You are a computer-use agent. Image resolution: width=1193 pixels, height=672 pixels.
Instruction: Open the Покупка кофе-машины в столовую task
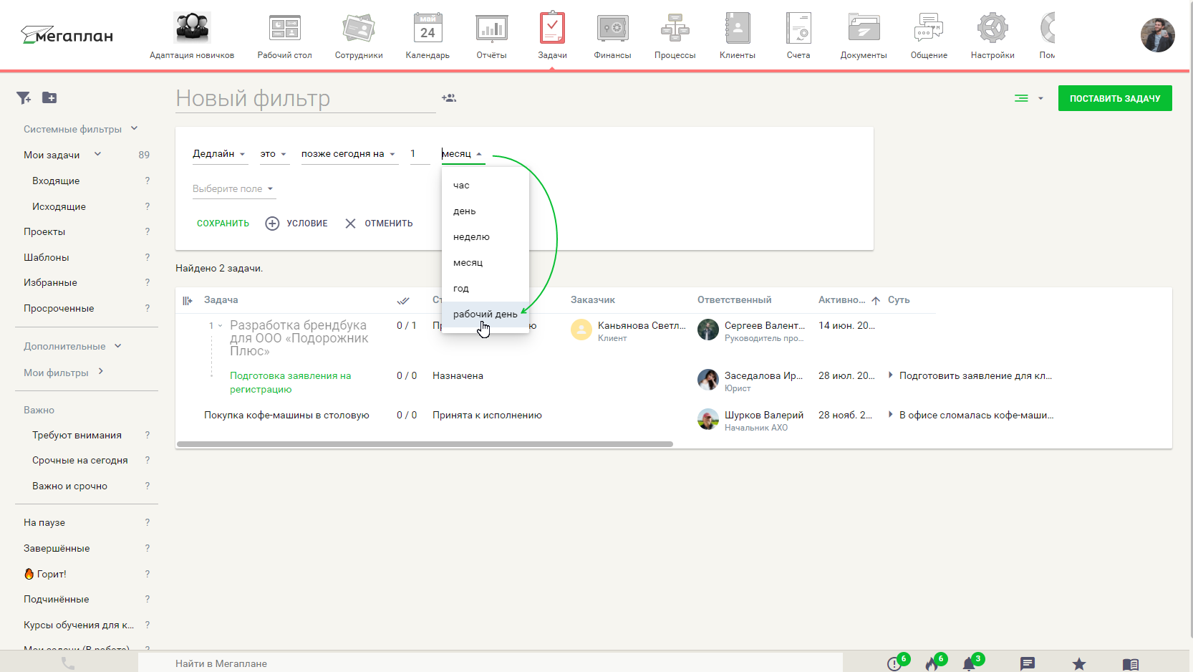click(286, 415)
